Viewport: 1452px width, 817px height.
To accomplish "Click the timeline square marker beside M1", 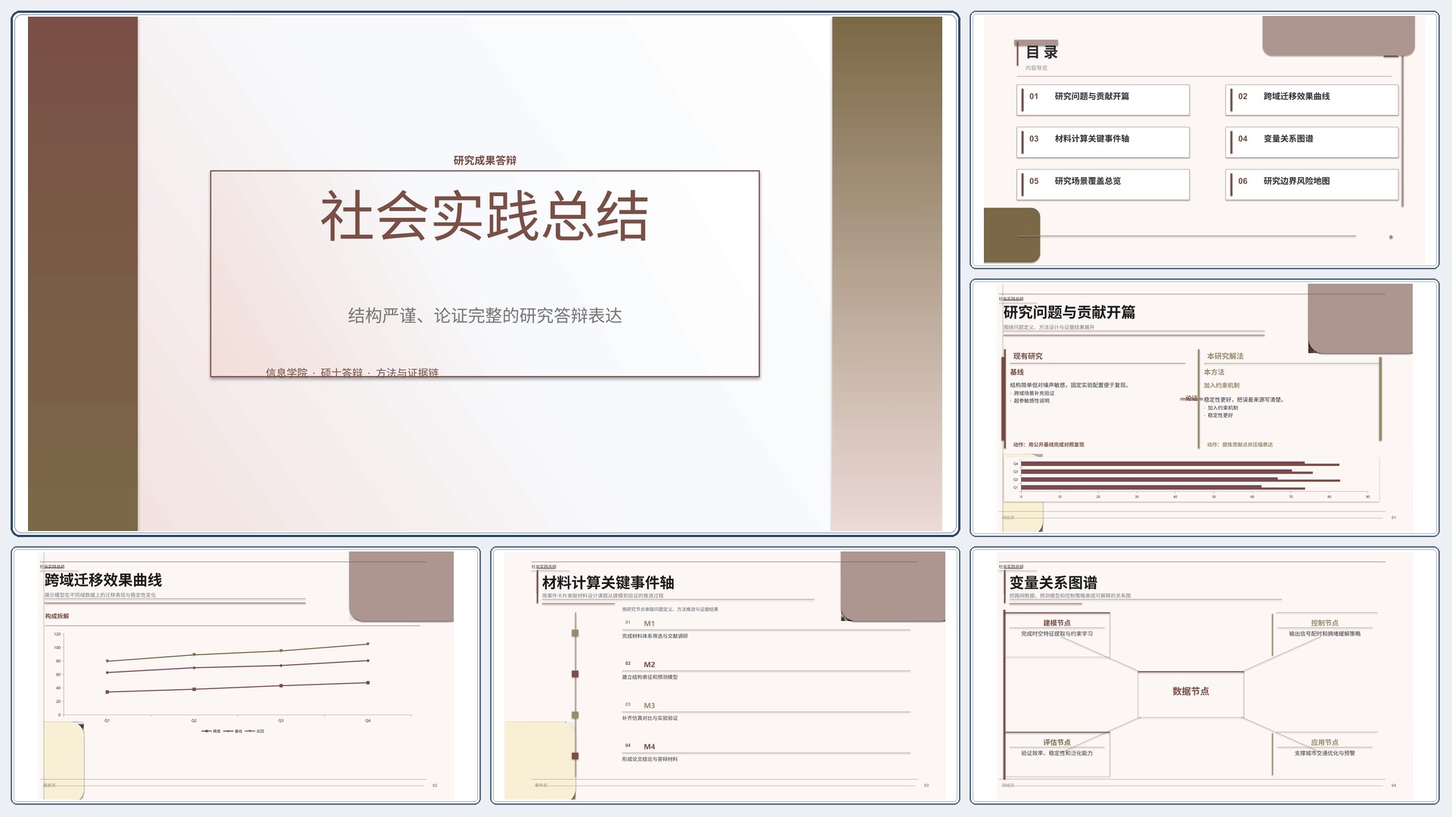I will (x=575, y=633).
